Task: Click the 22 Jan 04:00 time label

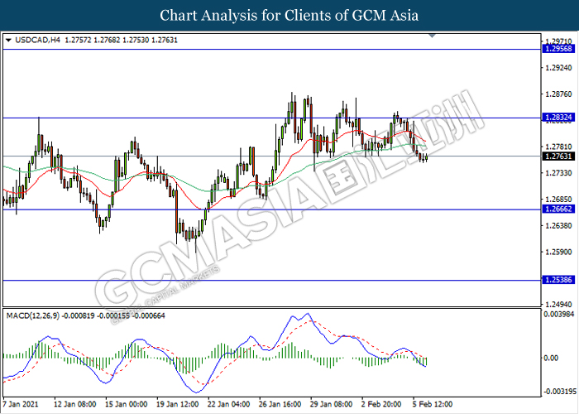Action: tap(229, 404)
